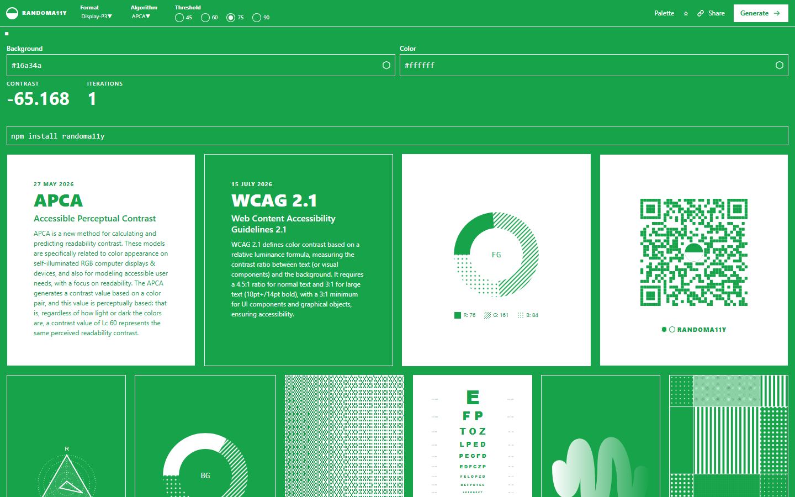
Task: Click the solid square legend icon for R: 76
Action: click(x=458, y=315)
